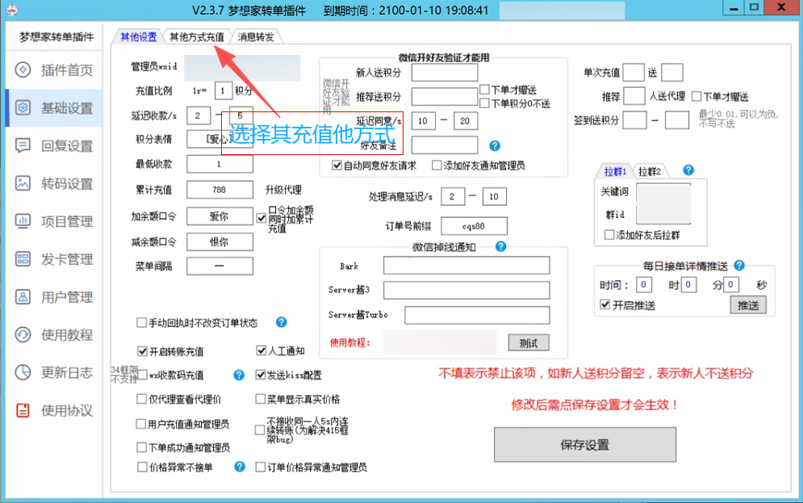Open the 使用教程 sidebar item

pyautogui.click(x=54, y=335)
